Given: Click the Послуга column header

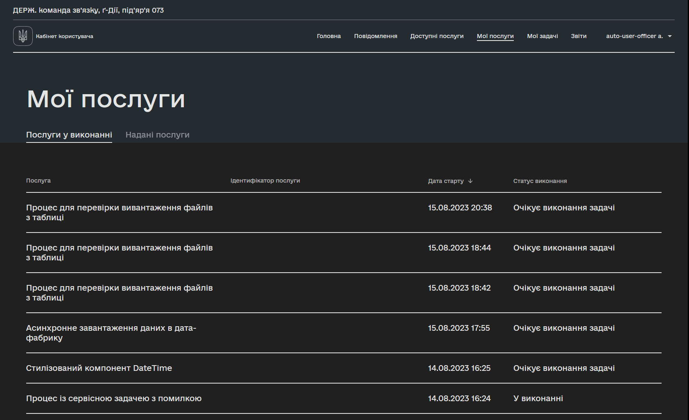Looking at the screenshot, I should click(x=38, y=181).
